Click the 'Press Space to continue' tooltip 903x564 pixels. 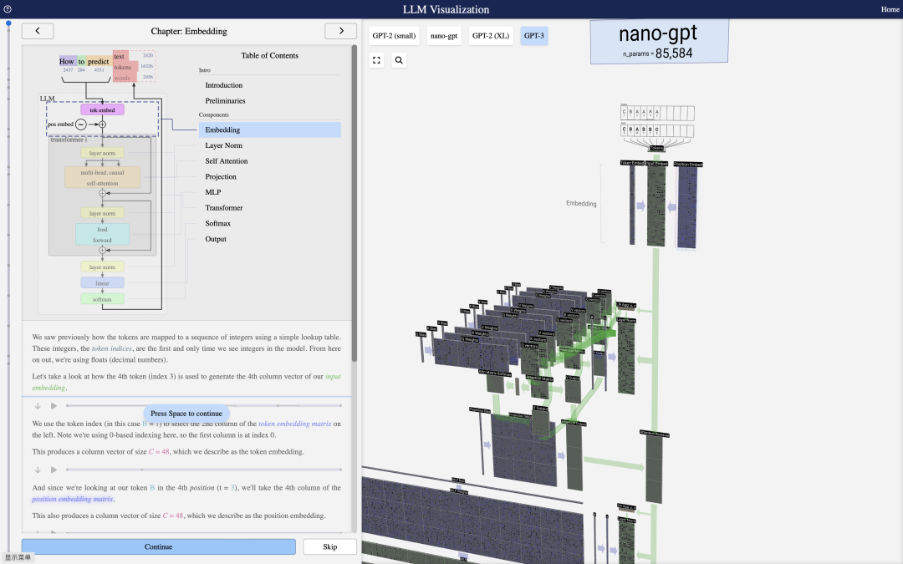(186, 414)
